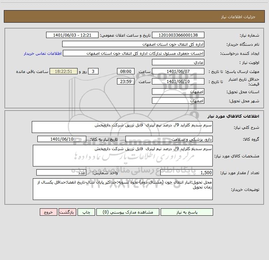Image resolution: width=269 pixels, height=260 pixels.
Task: Click the ایجاد کننده درخواست field
Action: tap(134, 53)
